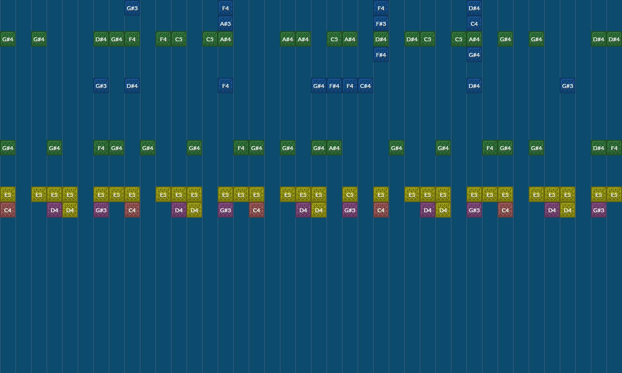Select the yellow C5 note block

350,195
